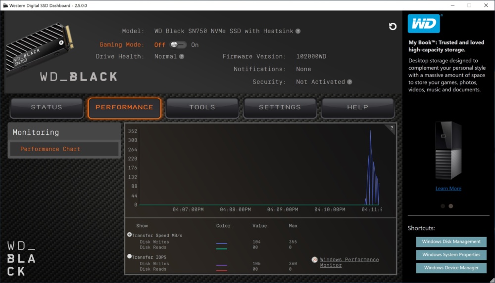Go to the Settings tab
Screen dimensions: 495x283
click(x=280, y=108)
